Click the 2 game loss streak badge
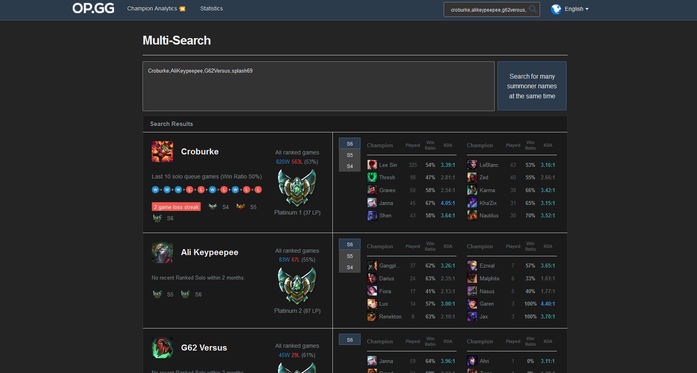Image resolution: width=697 pixels, height=373 pixels. click(x=176, y=207)
